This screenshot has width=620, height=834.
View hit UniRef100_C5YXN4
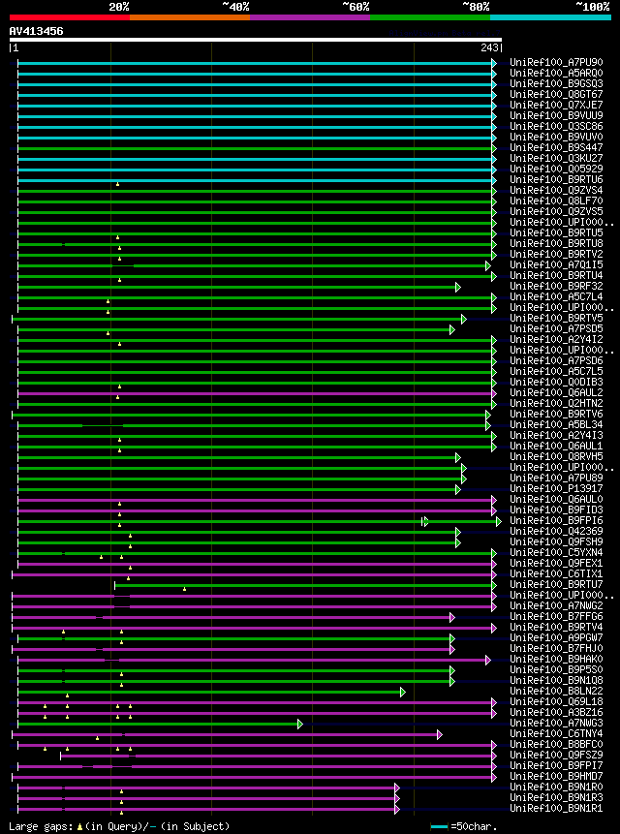[x=556, y=552]
